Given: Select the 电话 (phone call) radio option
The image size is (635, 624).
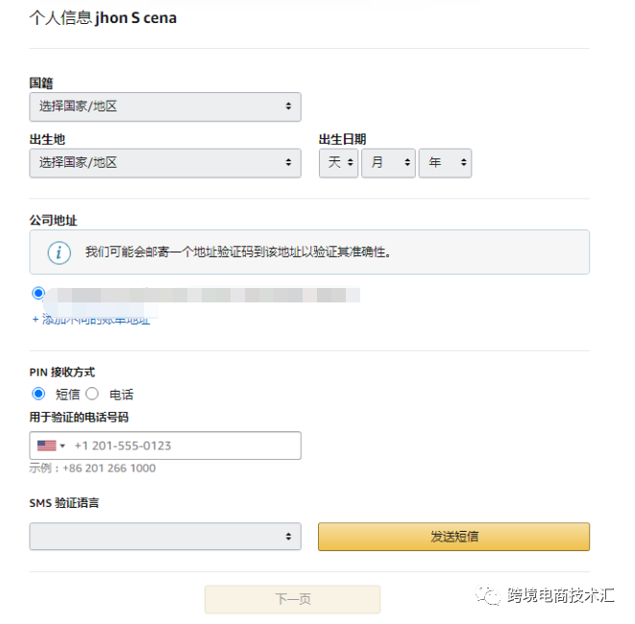Looking at the screenshot, I should pyautogui.click(x=92, y=394).
